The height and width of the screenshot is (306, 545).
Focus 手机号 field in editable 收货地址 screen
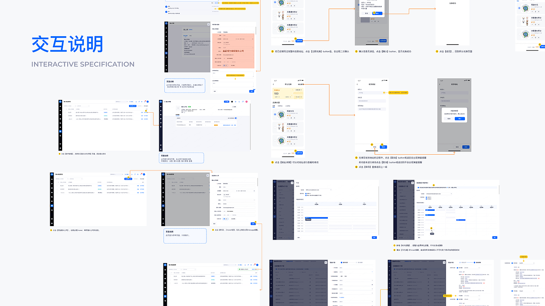click(x=372, y=101)
